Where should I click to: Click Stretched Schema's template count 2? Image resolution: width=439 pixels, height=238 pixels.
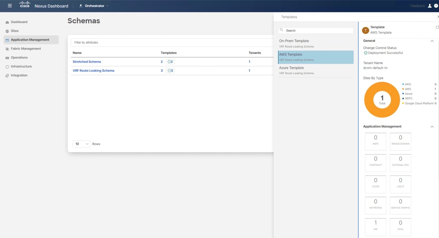click(162, 62)
